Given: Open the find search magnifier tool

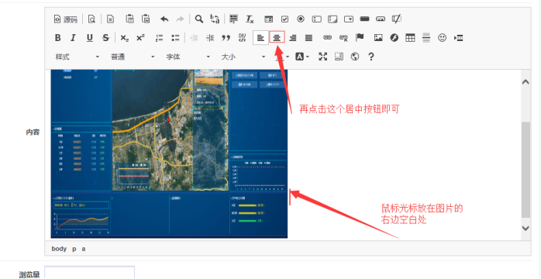Looking at the screenshot, I should (198, 19).
